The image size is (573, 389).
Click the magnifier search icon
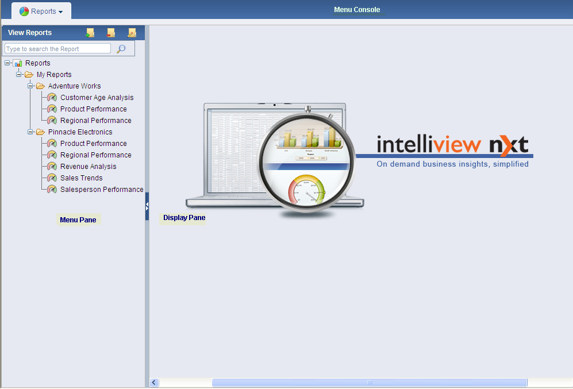click(121, 49)
